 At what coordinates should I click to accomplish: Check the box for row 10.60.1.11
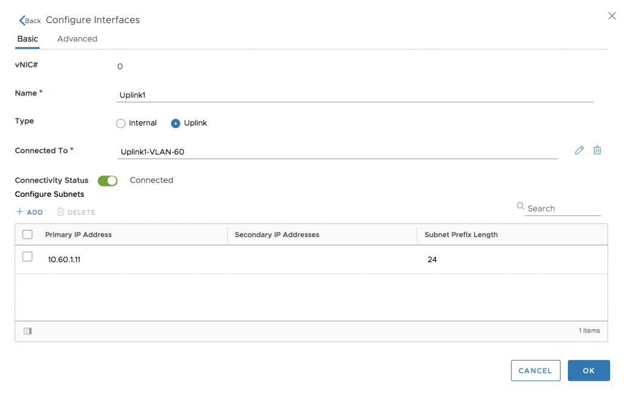pyautogui.click(x=27, y=257)
